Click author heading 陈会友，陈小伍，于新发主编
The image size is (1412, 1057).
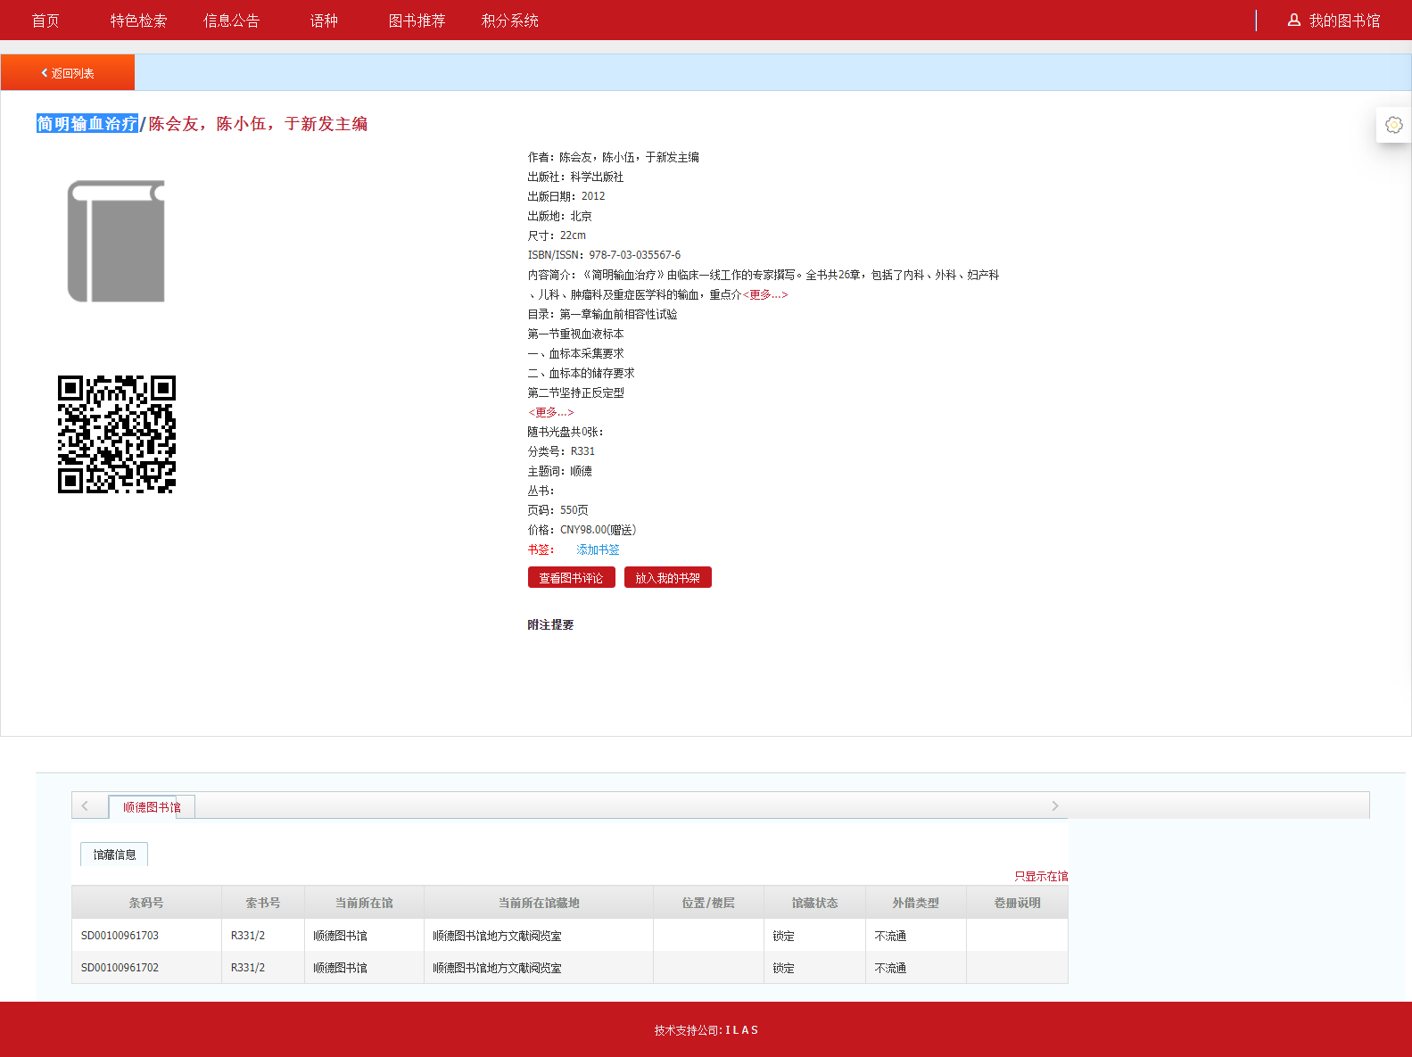258,123
